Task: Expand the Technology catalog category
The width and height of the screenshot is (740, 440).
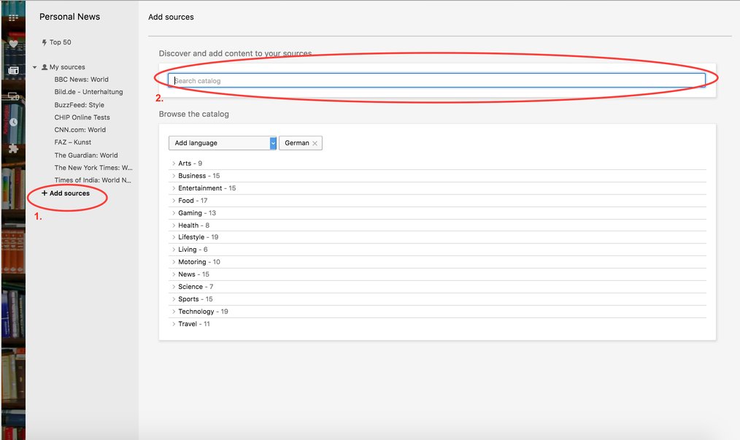Action: coord(196,312)
